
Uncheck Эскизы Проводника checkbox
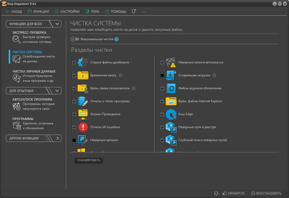[x=74, y=114]
